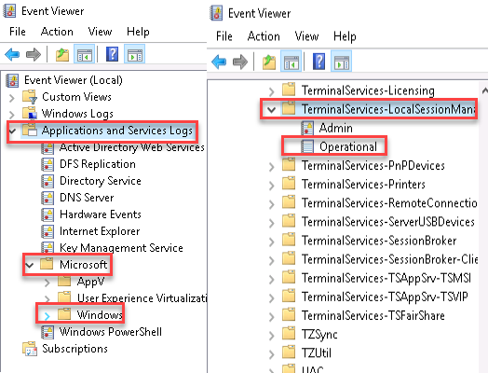Click Forward arrow in right Event Viewer toolbar
The width and height of the screenshot is (488, 373).
tap(240, 62)
